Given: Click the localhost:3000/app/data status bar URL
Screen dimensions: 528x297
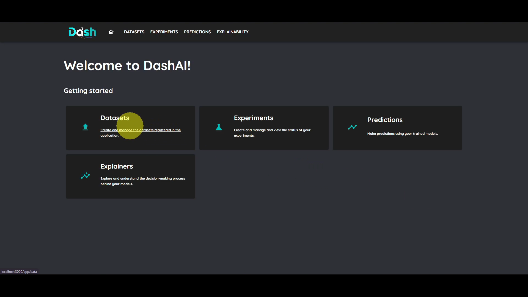Looking at the screenshot, I should pyautogui.click(x=19, y=272).
